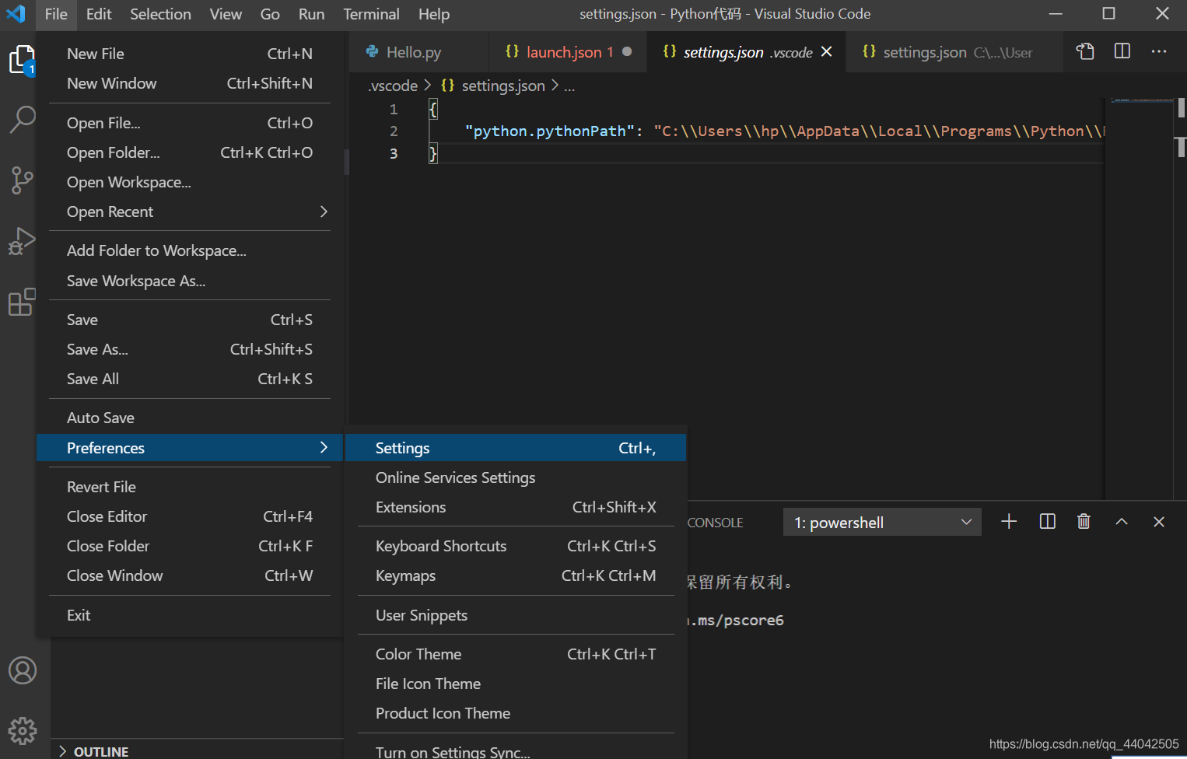Choose File Icon Theme
Screen dimensions: 1187x759
point(516,684)
